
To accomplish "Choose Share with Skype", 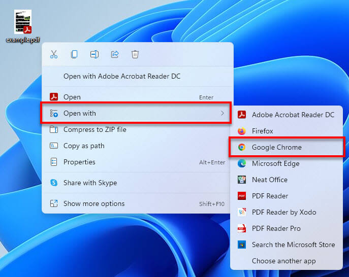I will click(x=137, y=183).
